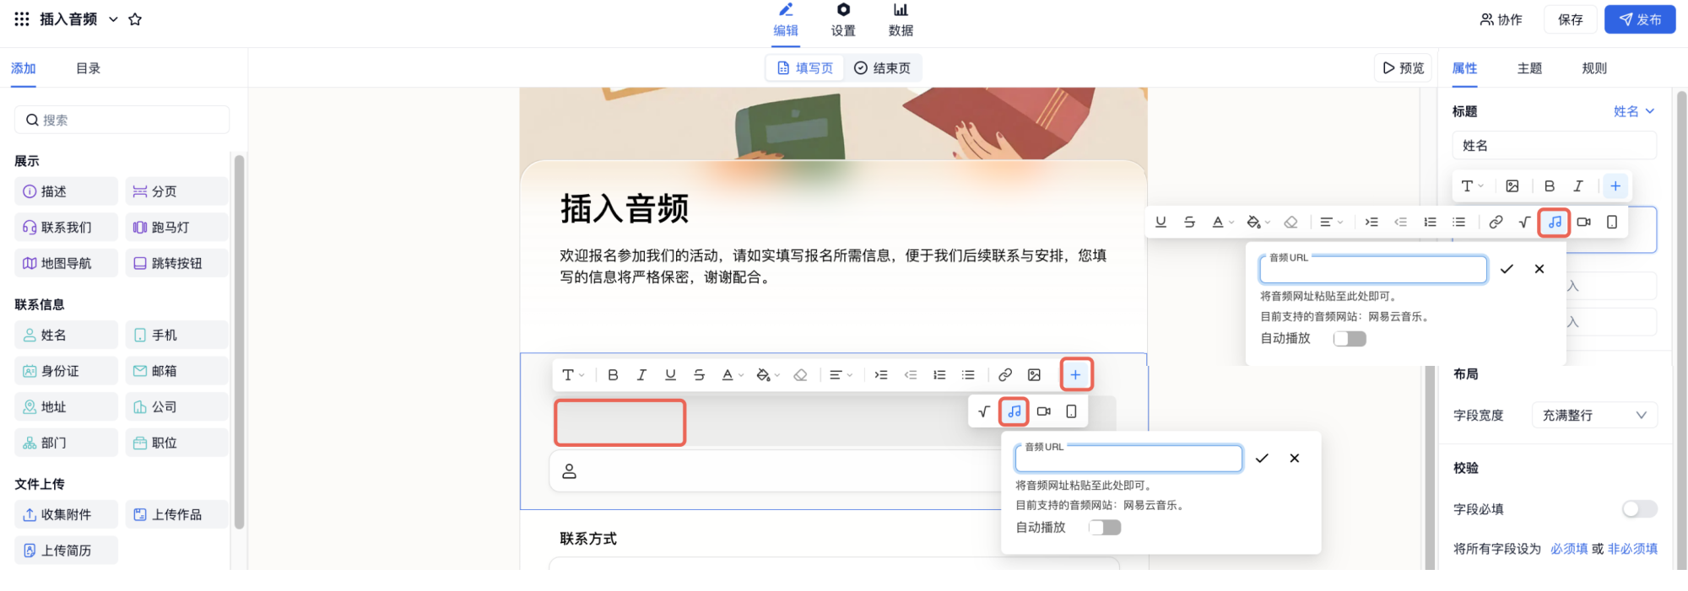Insert bulleted list in center editor toolbar

968,375
